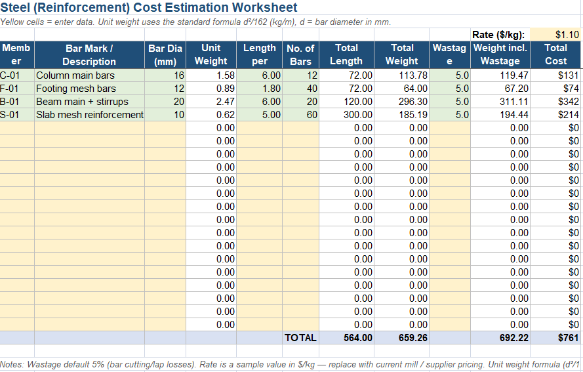Click total length sum 564.00

(x=346, y=338)
